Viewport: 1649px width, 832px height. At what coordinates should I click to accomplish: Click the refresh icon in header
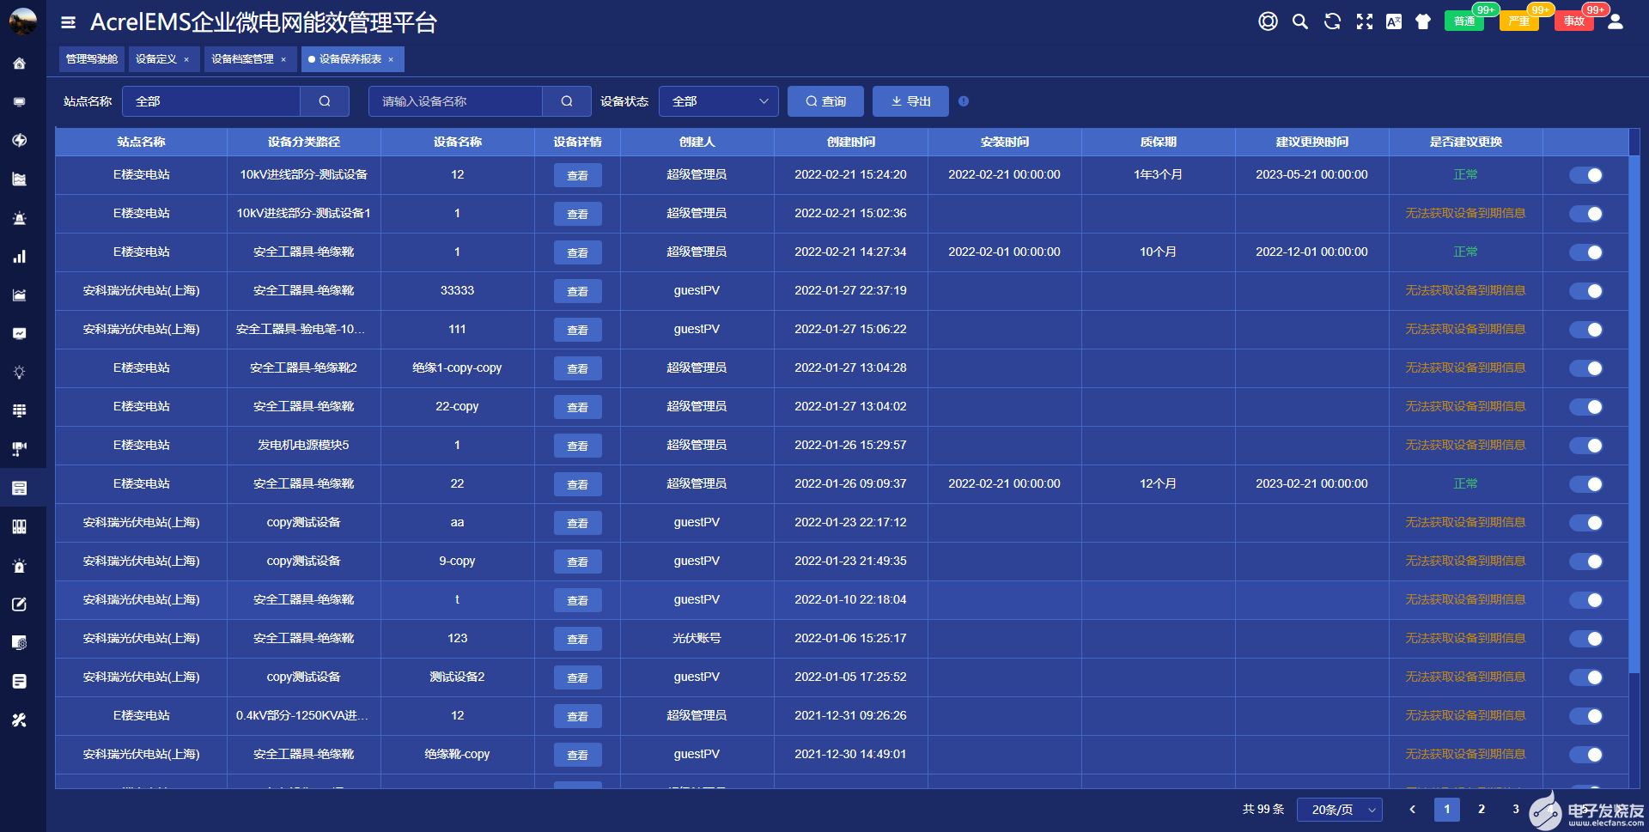click(x=1332, y=21)
